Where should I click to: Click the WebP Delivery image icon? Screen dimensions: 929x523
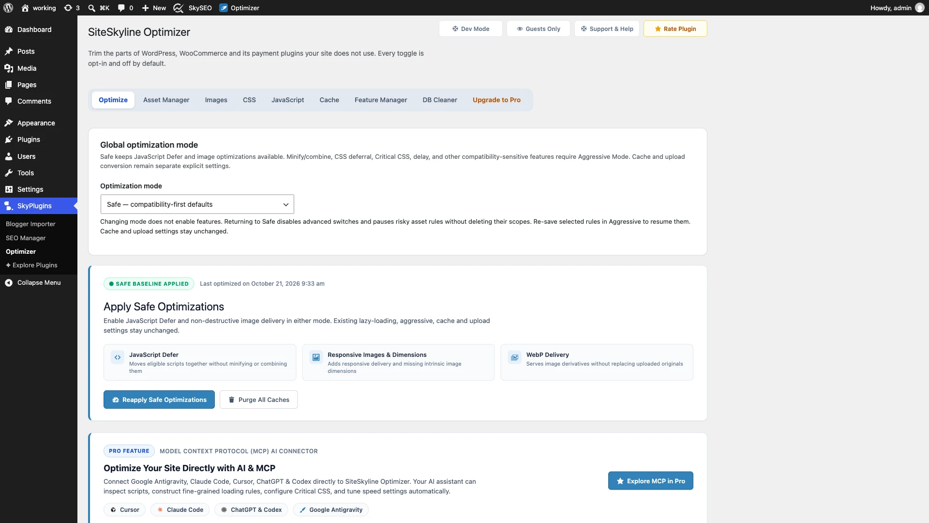point(515,357)
